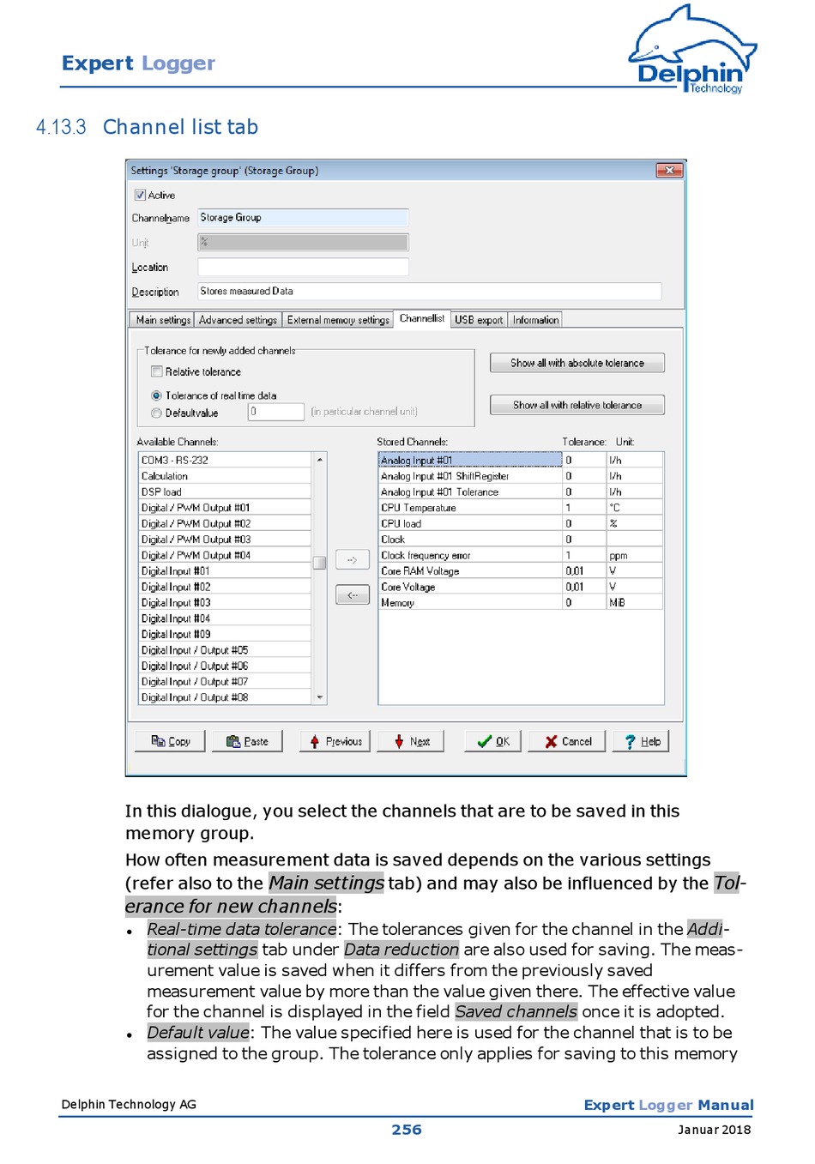Image resolution: width=815 pixels, height=1164 pixels.
Task: Select Digital Input #03 channel
Action: 226,602
